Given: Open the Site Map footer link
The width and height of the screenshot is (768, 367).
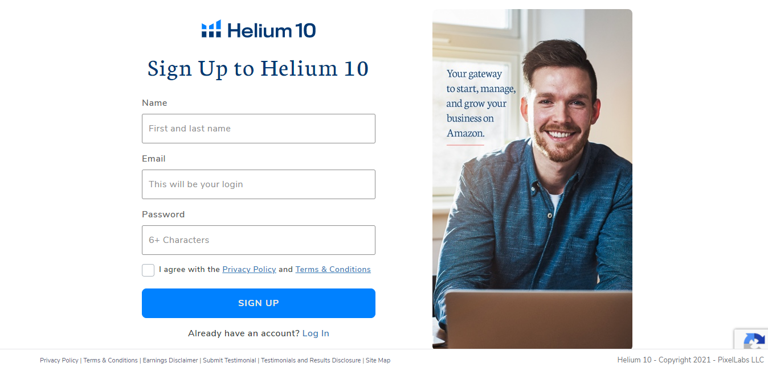Looking at the screenshot, I should [x=378, y=360].
